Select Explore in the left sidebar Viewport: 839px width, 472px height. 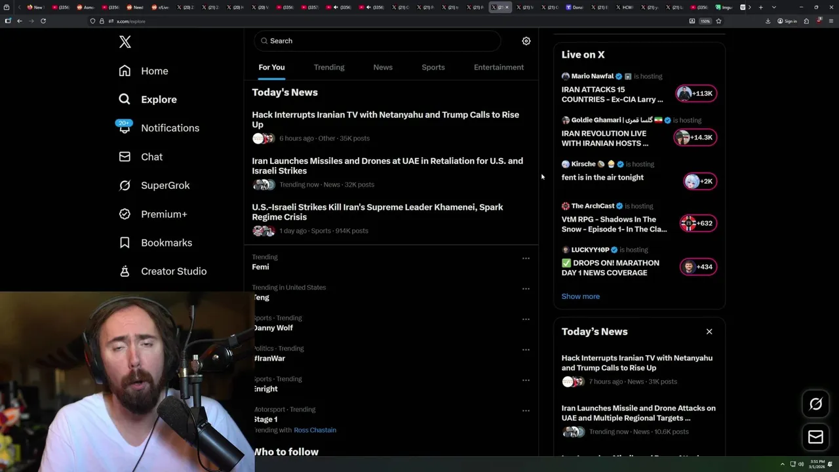148,100
